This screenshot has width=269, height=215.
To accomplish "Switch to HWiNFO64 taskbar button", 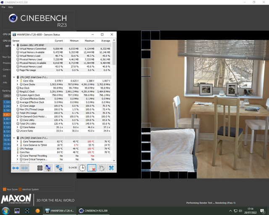I will 59,211.
